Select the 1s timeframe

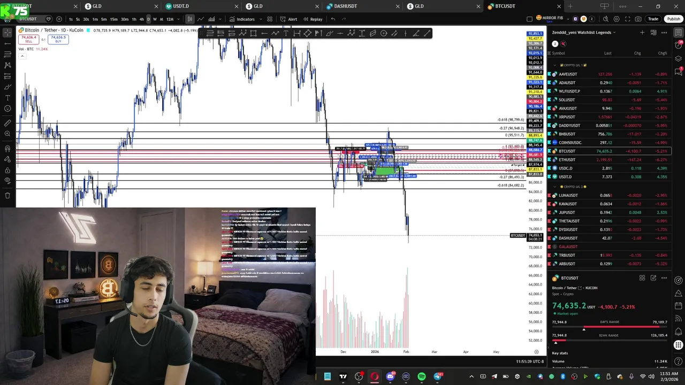pyautogui.click(x=71, y=19)
